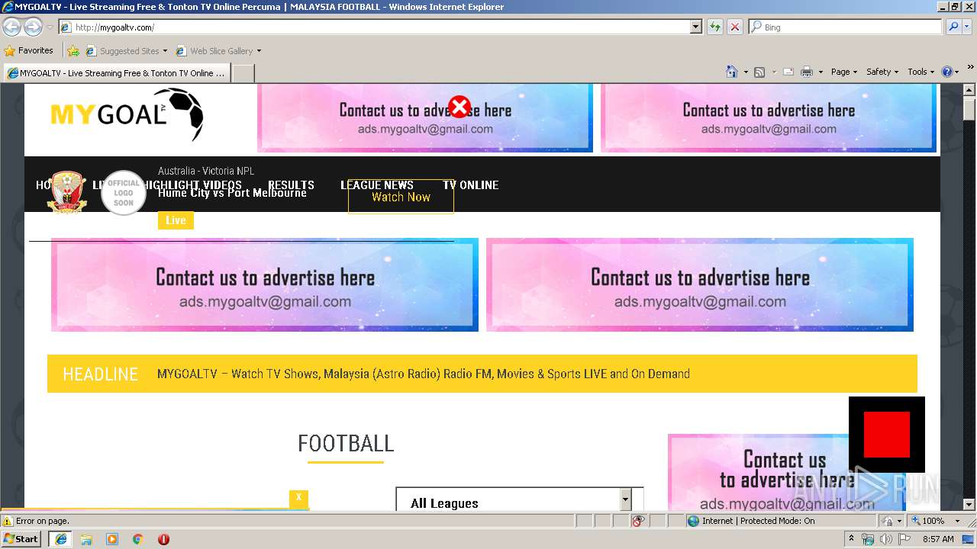Click the red Opera icon in taskbar

163,539
